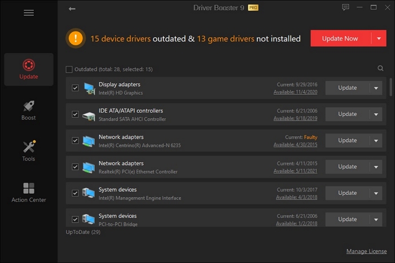The image size is (395, 263).
Task: Click the red Update Now button
Action: point(341,38)
